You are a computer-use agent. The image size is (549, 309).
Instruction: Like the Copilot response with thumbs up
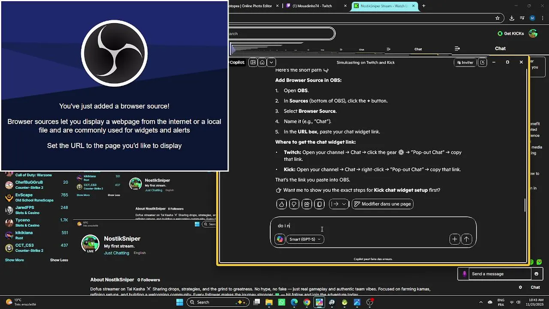click(x=281, y=204)
